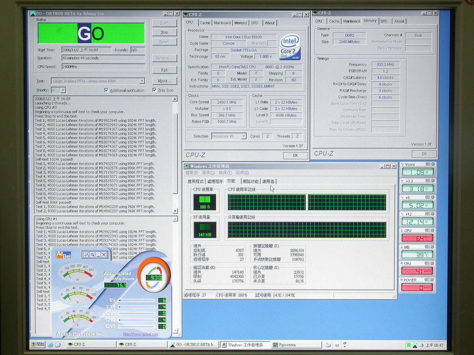Click OK in the CPU-Z CPU window
This screenshot has height=355, width=474.
[x=295, y=155]
